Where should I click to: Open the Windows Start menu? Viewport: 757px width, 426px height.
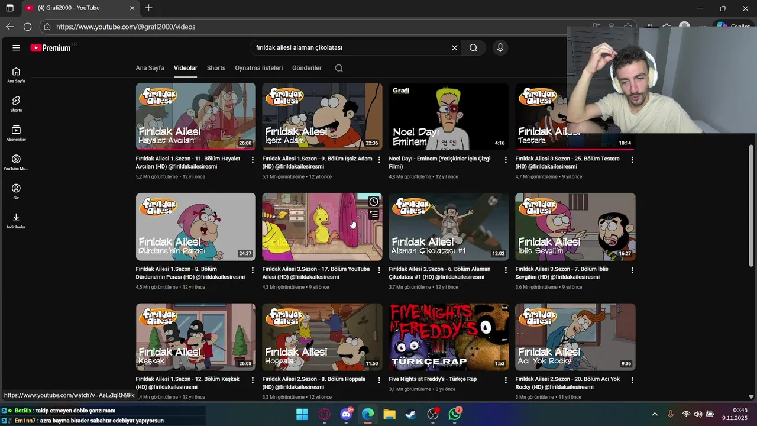point(302,414)
